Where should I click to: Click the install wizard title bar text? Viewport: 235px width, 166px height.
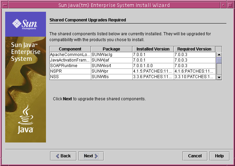(114, 5)
